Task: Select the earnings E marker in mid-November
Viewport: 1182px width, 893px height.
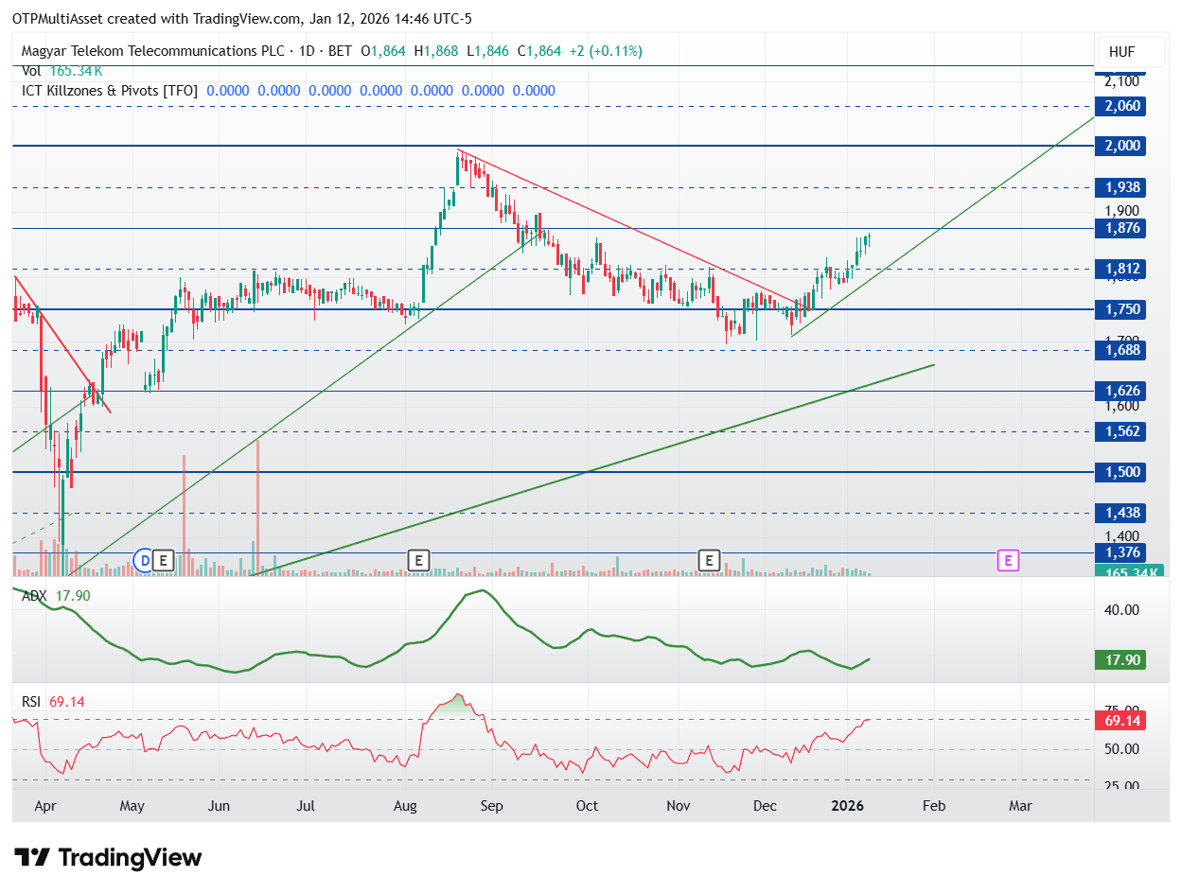Action: 708,560
